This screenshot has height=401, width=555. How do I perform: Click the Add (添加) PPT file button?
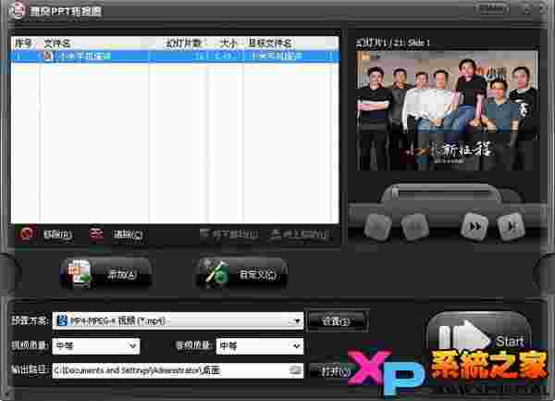click(x=105, y=273)
